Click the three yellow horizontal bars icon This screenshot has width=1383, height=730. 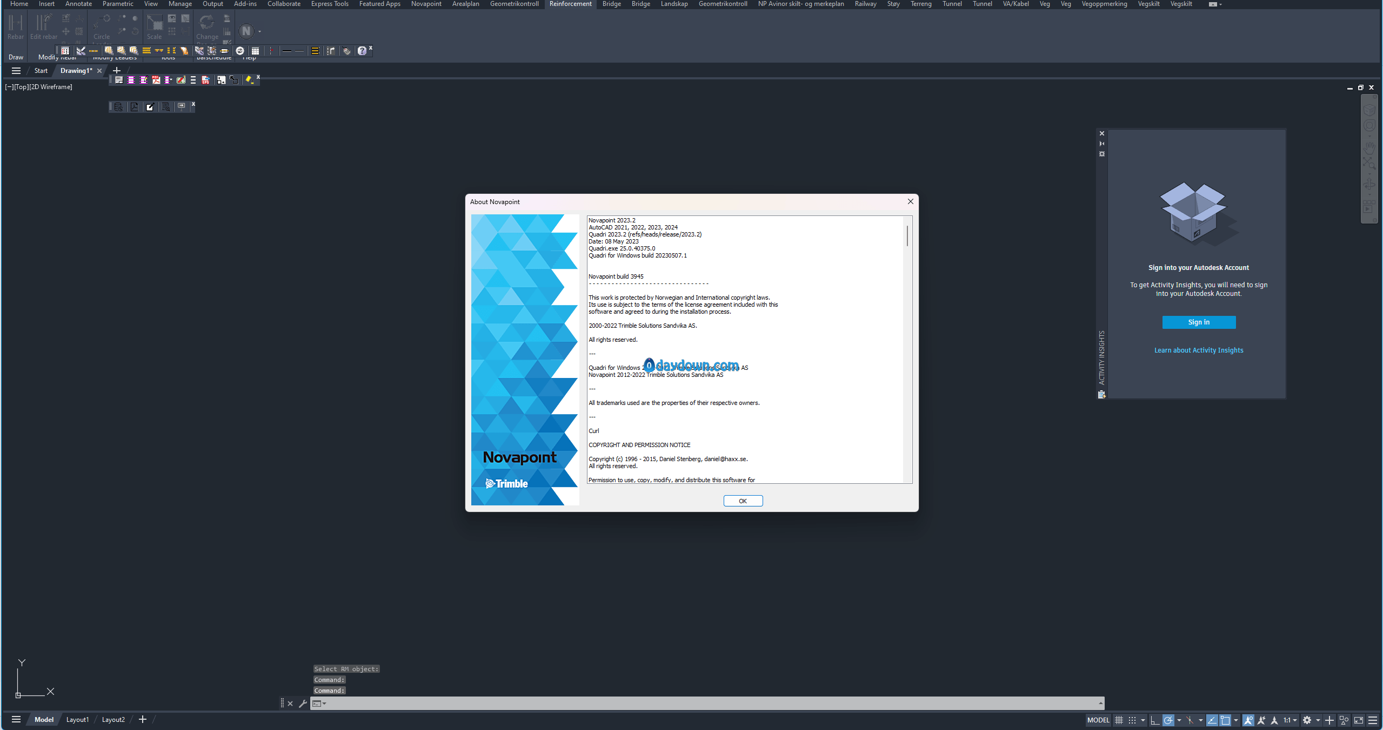pos(146,51)
